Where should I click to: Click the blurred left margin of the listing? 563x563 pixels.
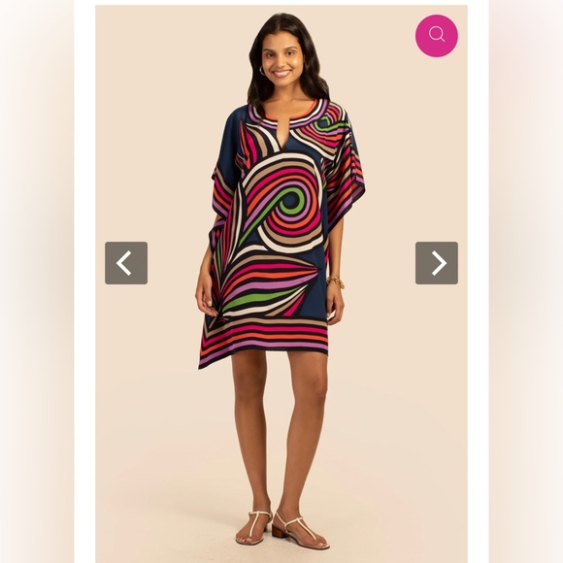coord(37,281)
